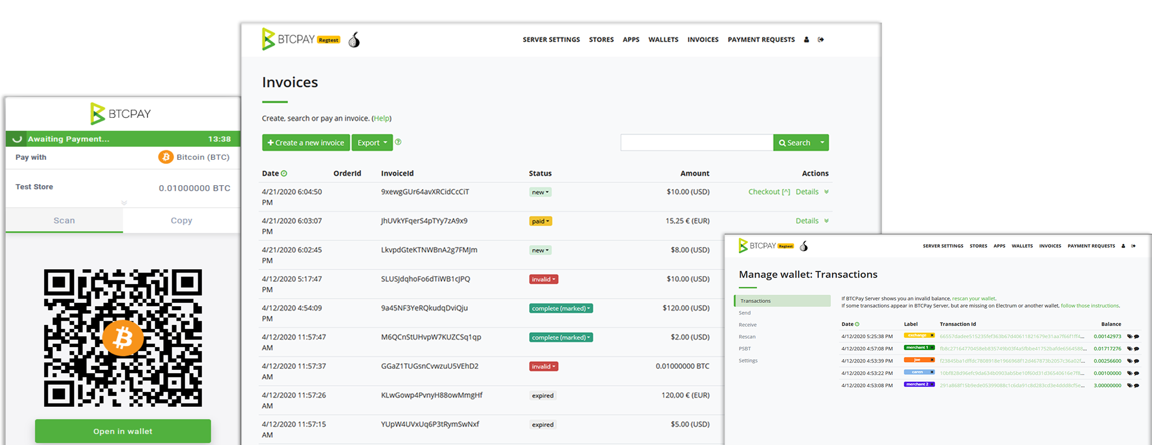Remove the joe label with its x
Viewport: 1152px width, 445px height.
932,360
